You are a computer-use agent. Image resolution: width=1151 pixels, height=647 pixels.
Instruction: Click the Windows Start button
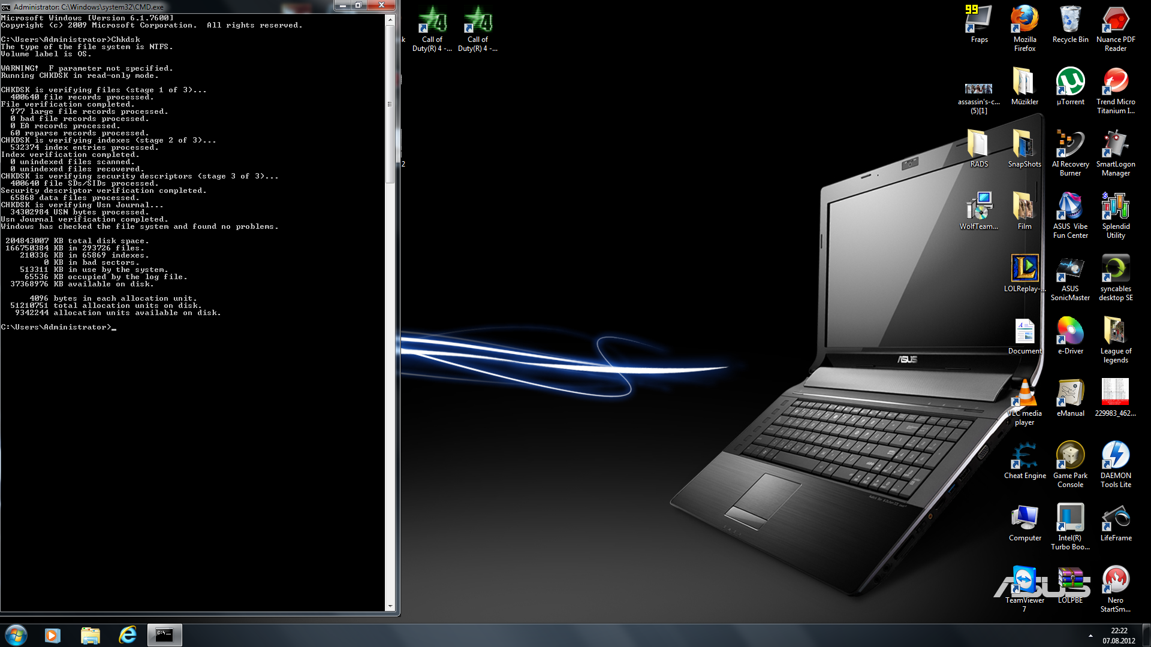click(x=16, y=635)
